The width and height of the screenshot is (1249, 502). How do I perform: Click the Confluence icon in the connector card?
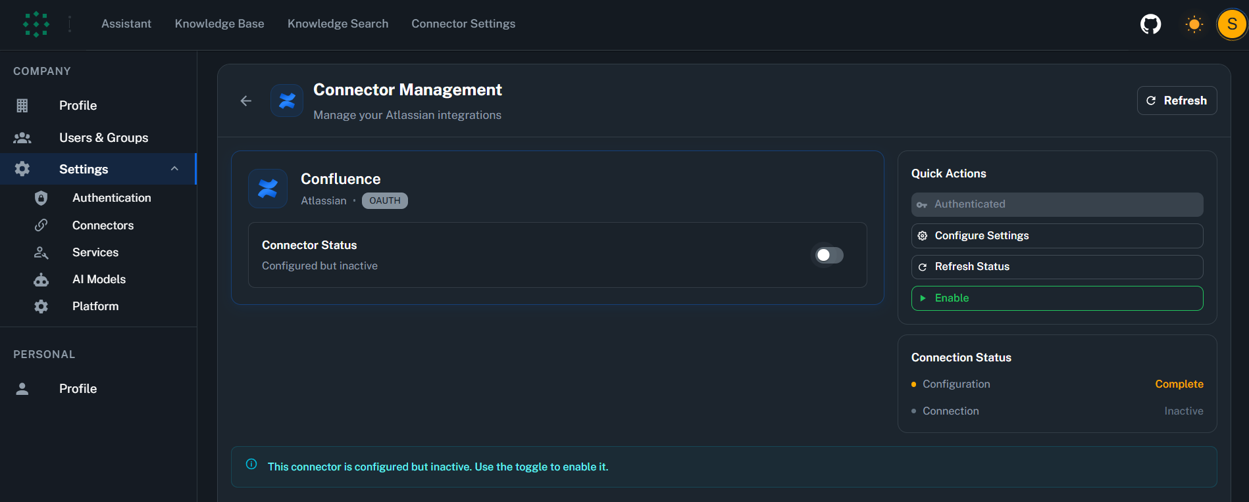(268, 189)
